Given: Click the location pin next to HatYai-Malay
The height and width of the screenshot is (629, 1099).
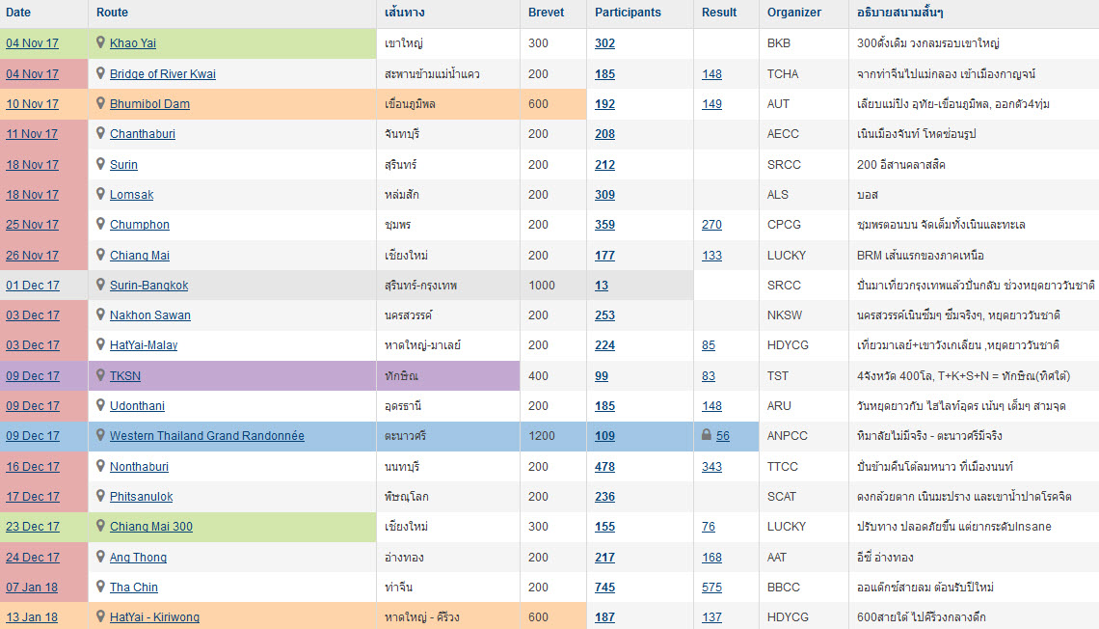Looking at the screenshot, I should click(100, 344).
